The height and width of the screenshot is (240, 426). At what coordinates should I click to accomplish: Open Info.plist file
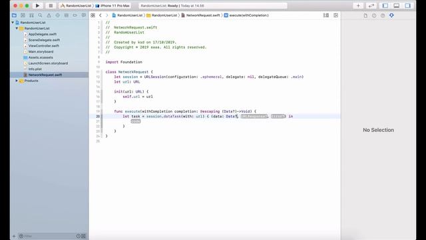point(35,69)
